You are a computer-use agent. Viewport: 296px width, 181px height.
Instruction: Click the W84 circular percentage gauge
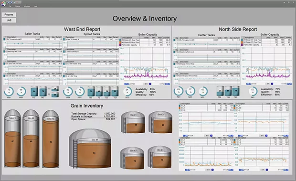click(9, 91)
